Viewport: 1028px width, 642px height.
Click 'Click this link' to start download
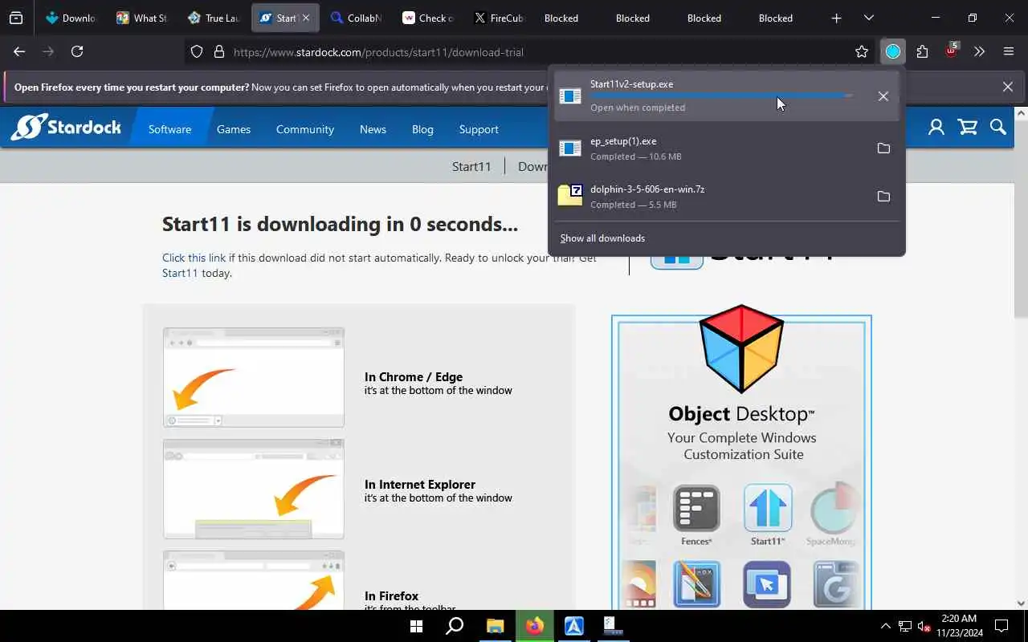pos(194,258)
